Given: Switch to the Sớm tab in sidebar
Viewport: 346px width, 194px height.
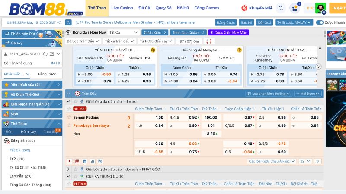Looking at the screenshot, I should pyautogui.click(x=10, y=132).
